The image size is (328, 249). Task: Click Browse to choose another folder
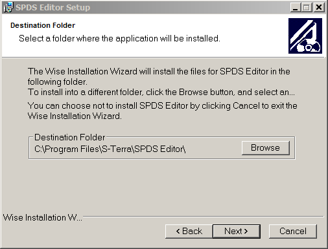tap(266, 148)
